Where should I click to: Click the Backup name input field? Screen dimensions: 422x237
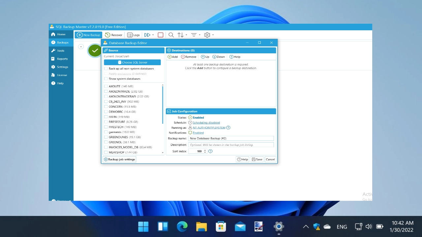[231, 139]
